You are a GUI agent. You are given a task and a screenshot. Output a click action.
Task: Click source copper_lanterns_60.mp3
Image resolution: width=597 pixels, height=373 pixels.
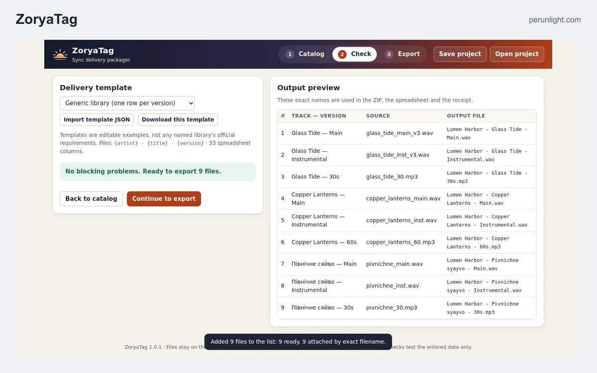[400, 243]
